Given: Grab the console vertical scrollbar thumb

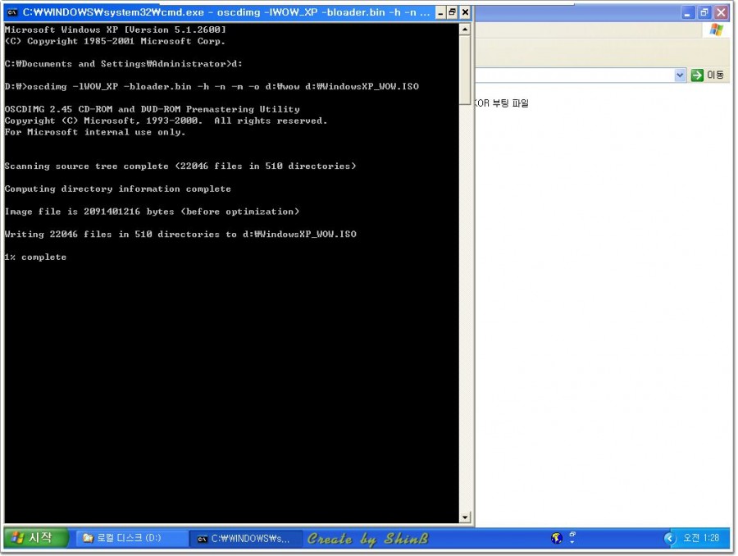Looking at the screenshot, I should pos(465,71).
